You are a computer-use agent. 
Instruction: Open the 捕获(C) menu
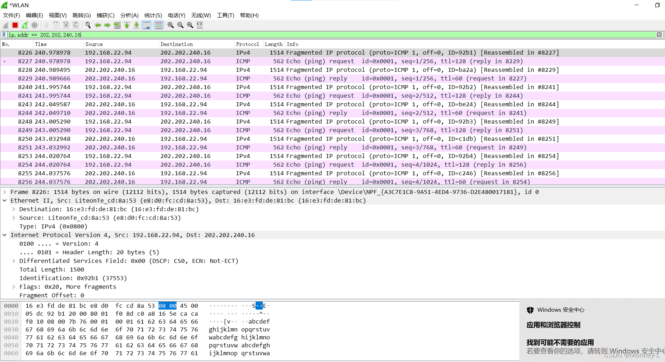point(106,15)
